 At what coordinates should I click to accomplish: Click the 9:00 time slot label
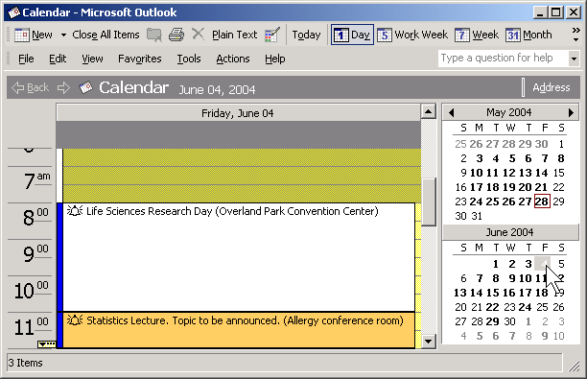coord(35,254)
